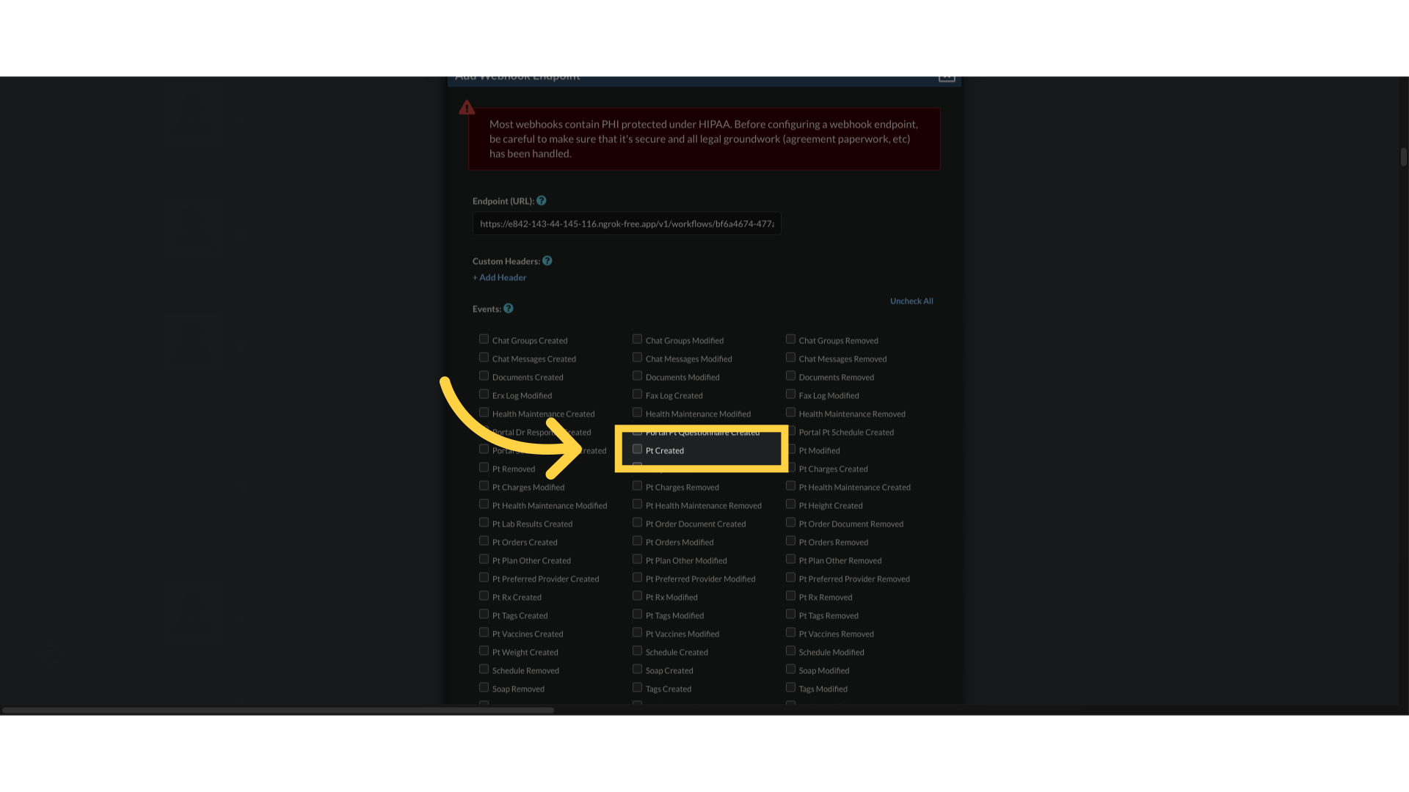The image size is (1409, 792).
Task: Check the Pt Orders Modified event
Action: (x=637, y=540)
